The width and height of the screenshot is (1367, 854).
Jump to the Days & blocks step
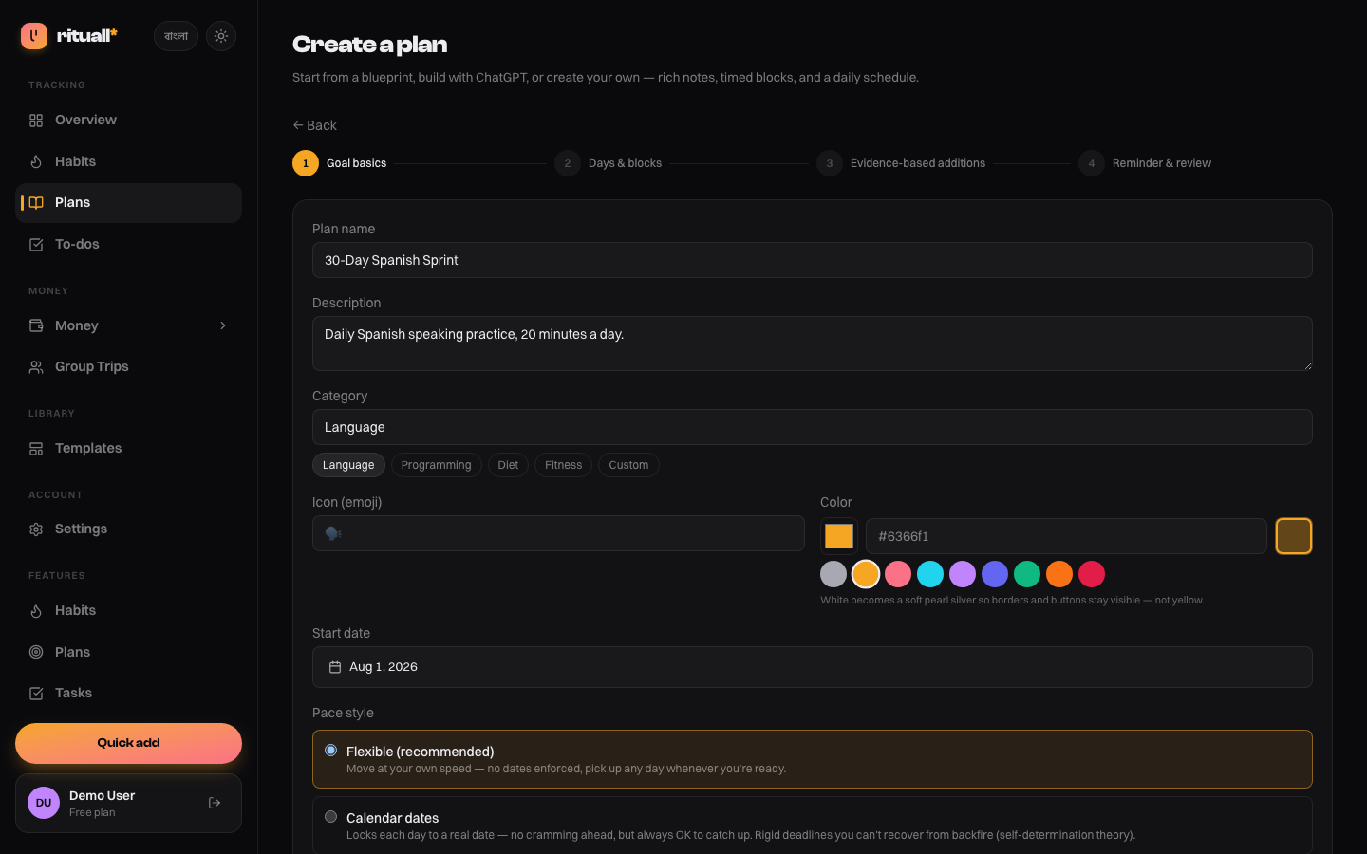(x=609, y=163)
